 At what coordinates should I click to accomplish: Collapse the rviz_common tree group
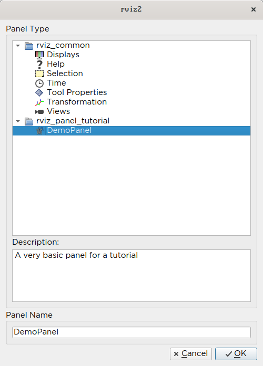pos(18,46)
